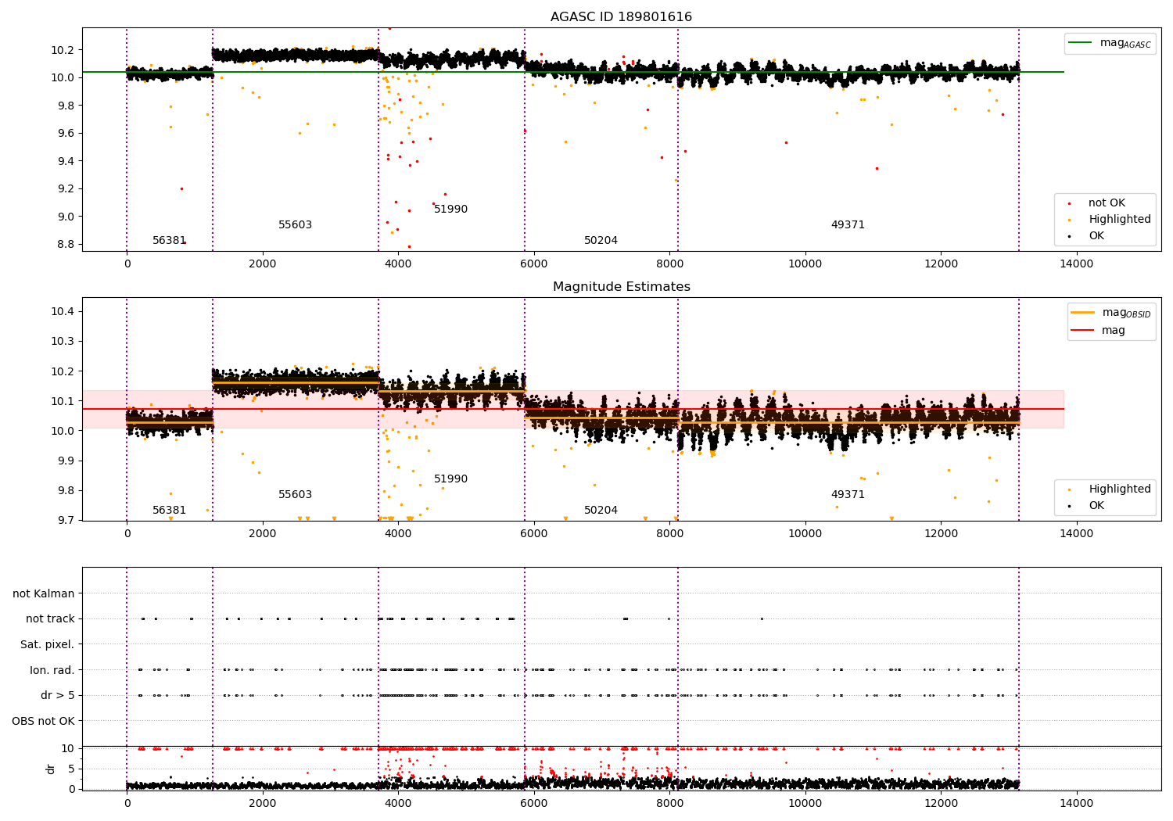Screen dimensions: 1173x821
Task: Click obsid label 51990 in top plot
Action: 450,210
